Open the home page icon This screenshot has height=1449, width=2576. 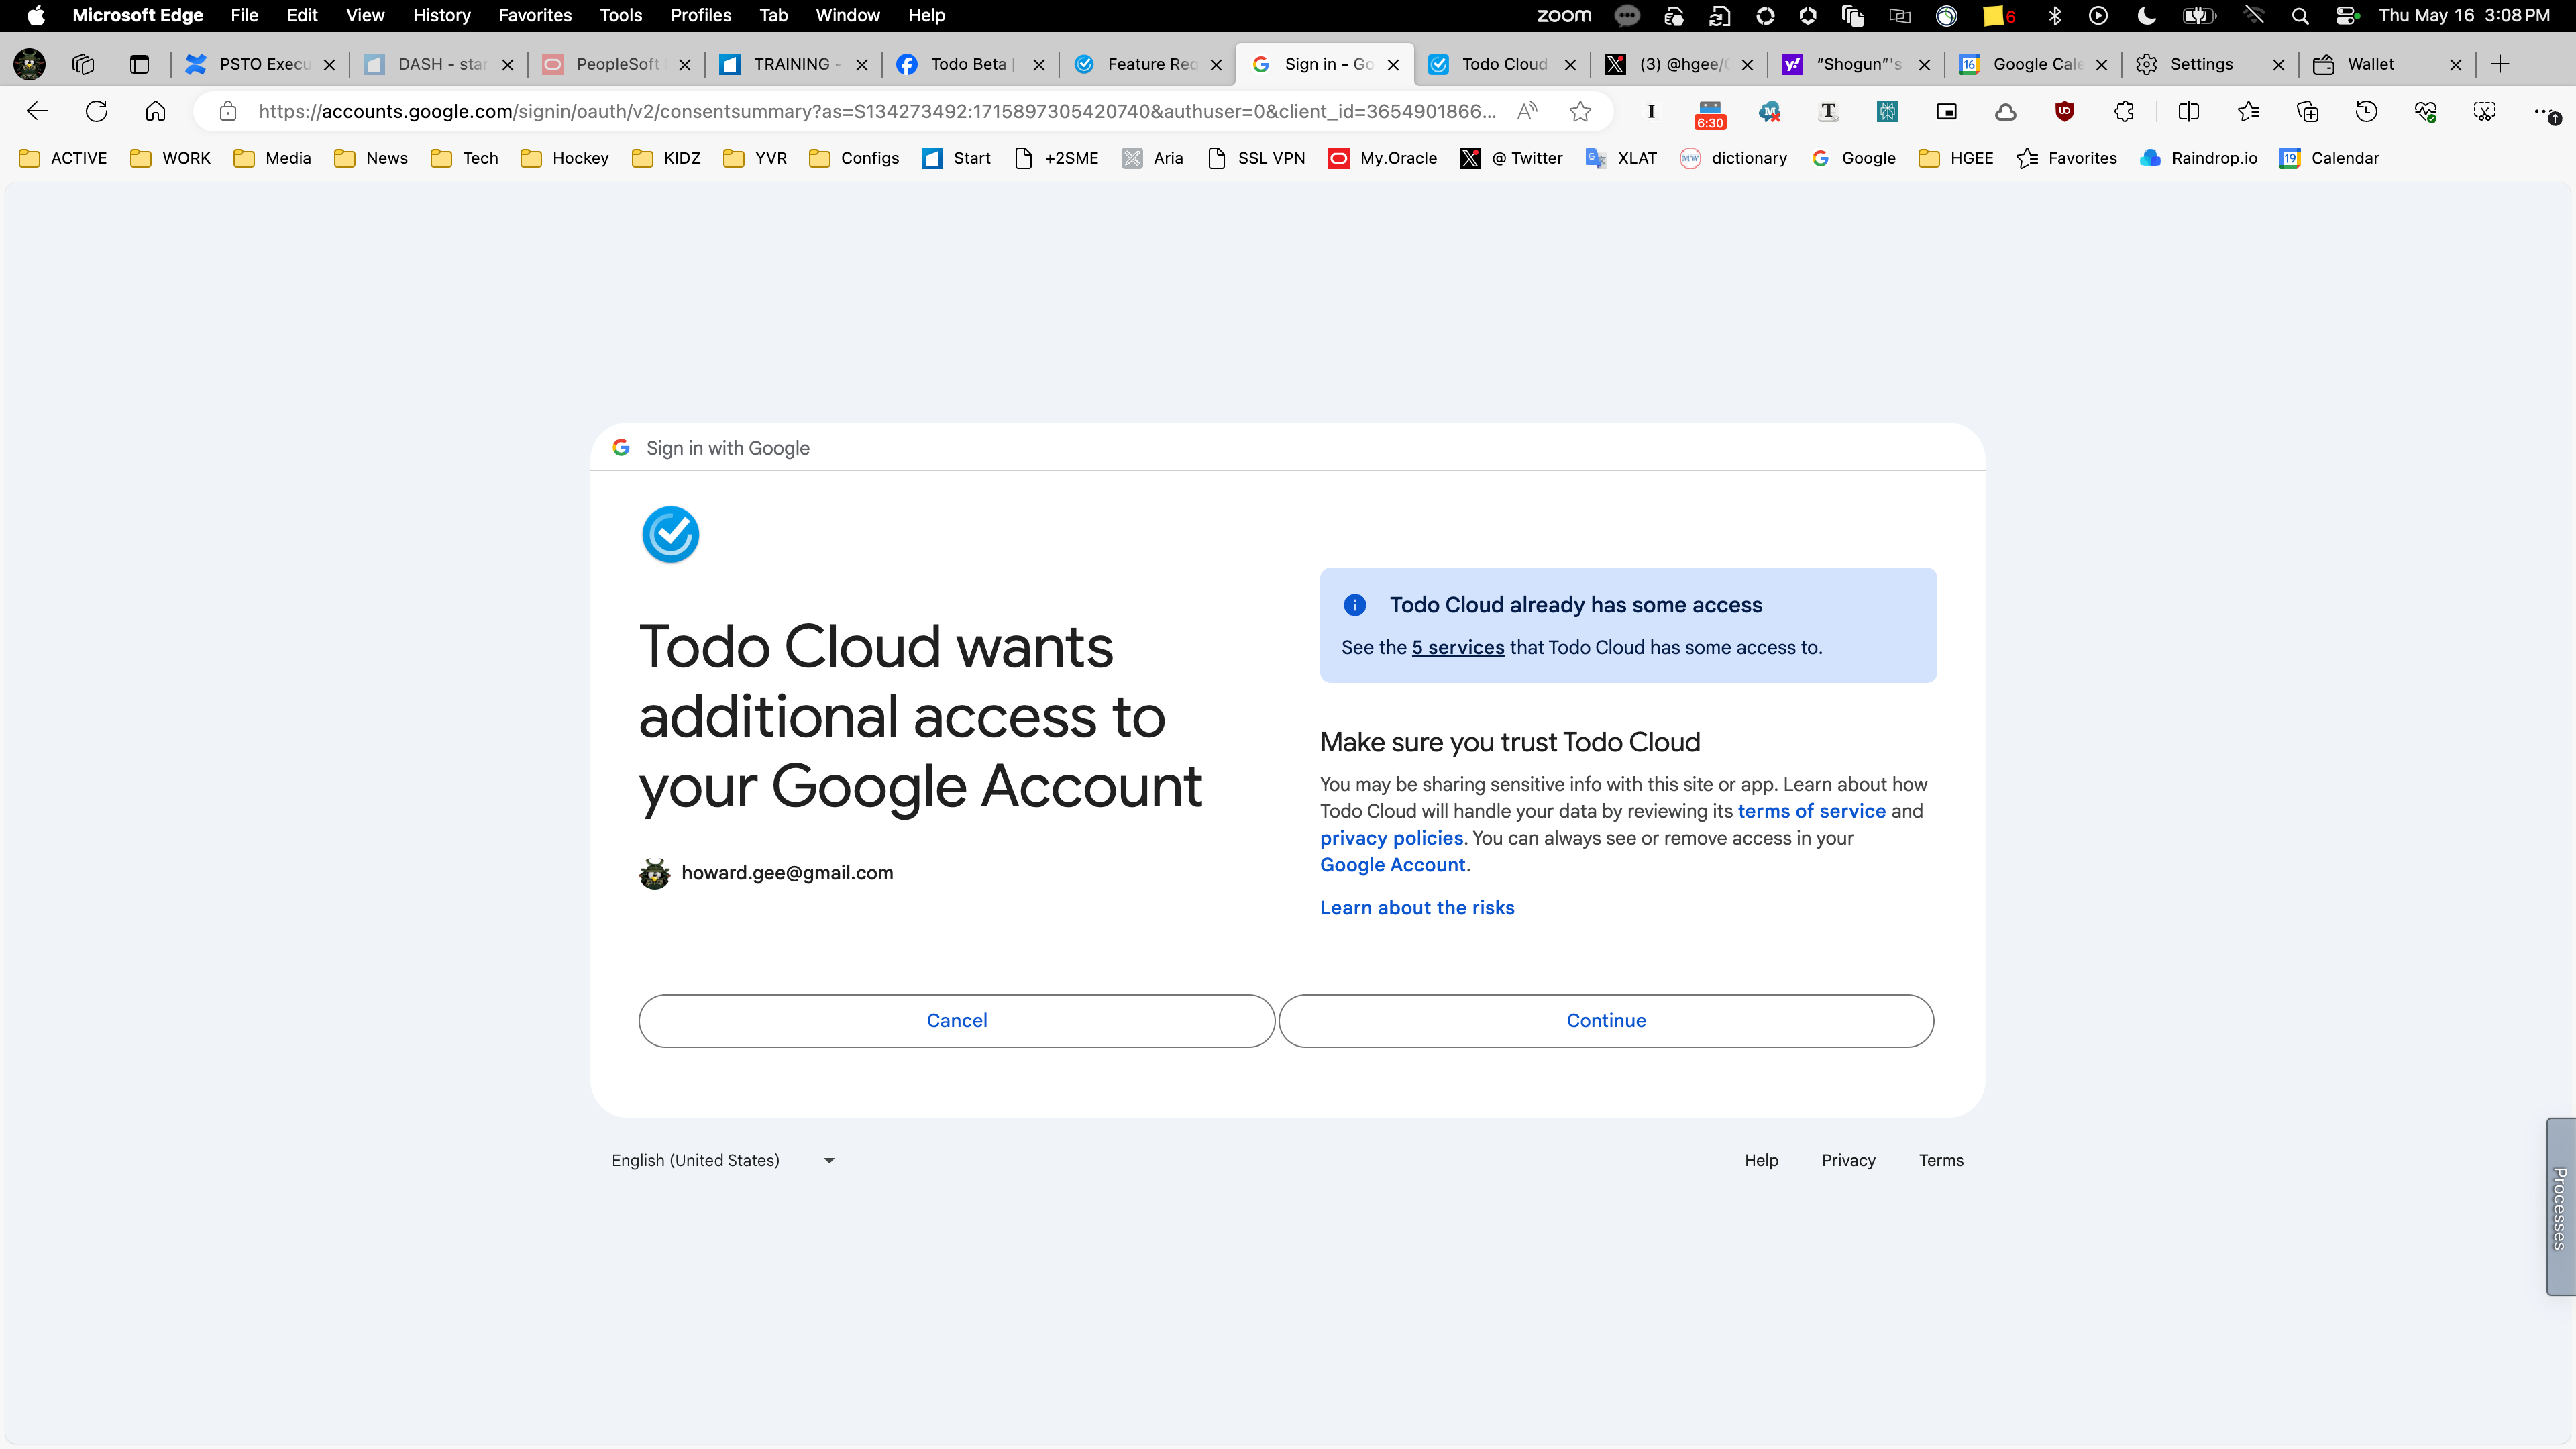click(x=155, y=111)
